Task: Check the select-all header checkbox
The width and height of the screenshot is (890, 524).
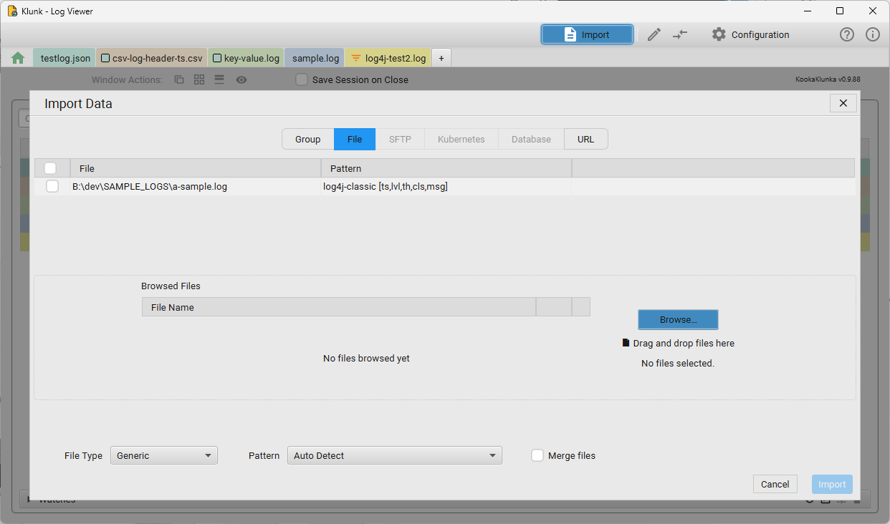Action: (50, 168)
